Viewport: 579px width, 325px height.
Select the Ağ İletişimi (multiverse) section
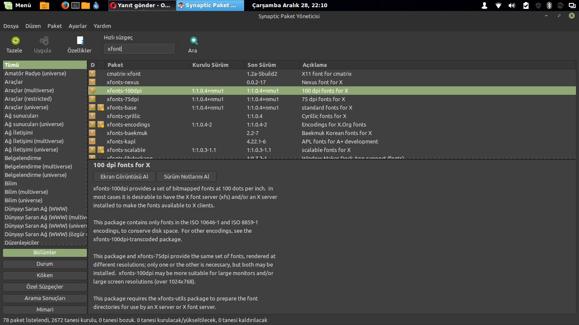pos(45,141)
